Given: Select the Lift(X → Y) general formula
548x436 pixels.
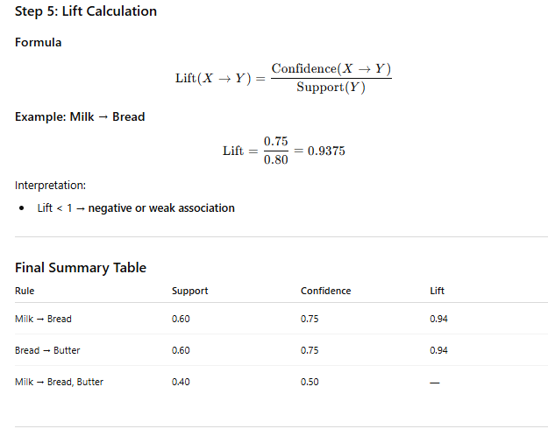Looking at the screenshot, I should tap(283, 78).
